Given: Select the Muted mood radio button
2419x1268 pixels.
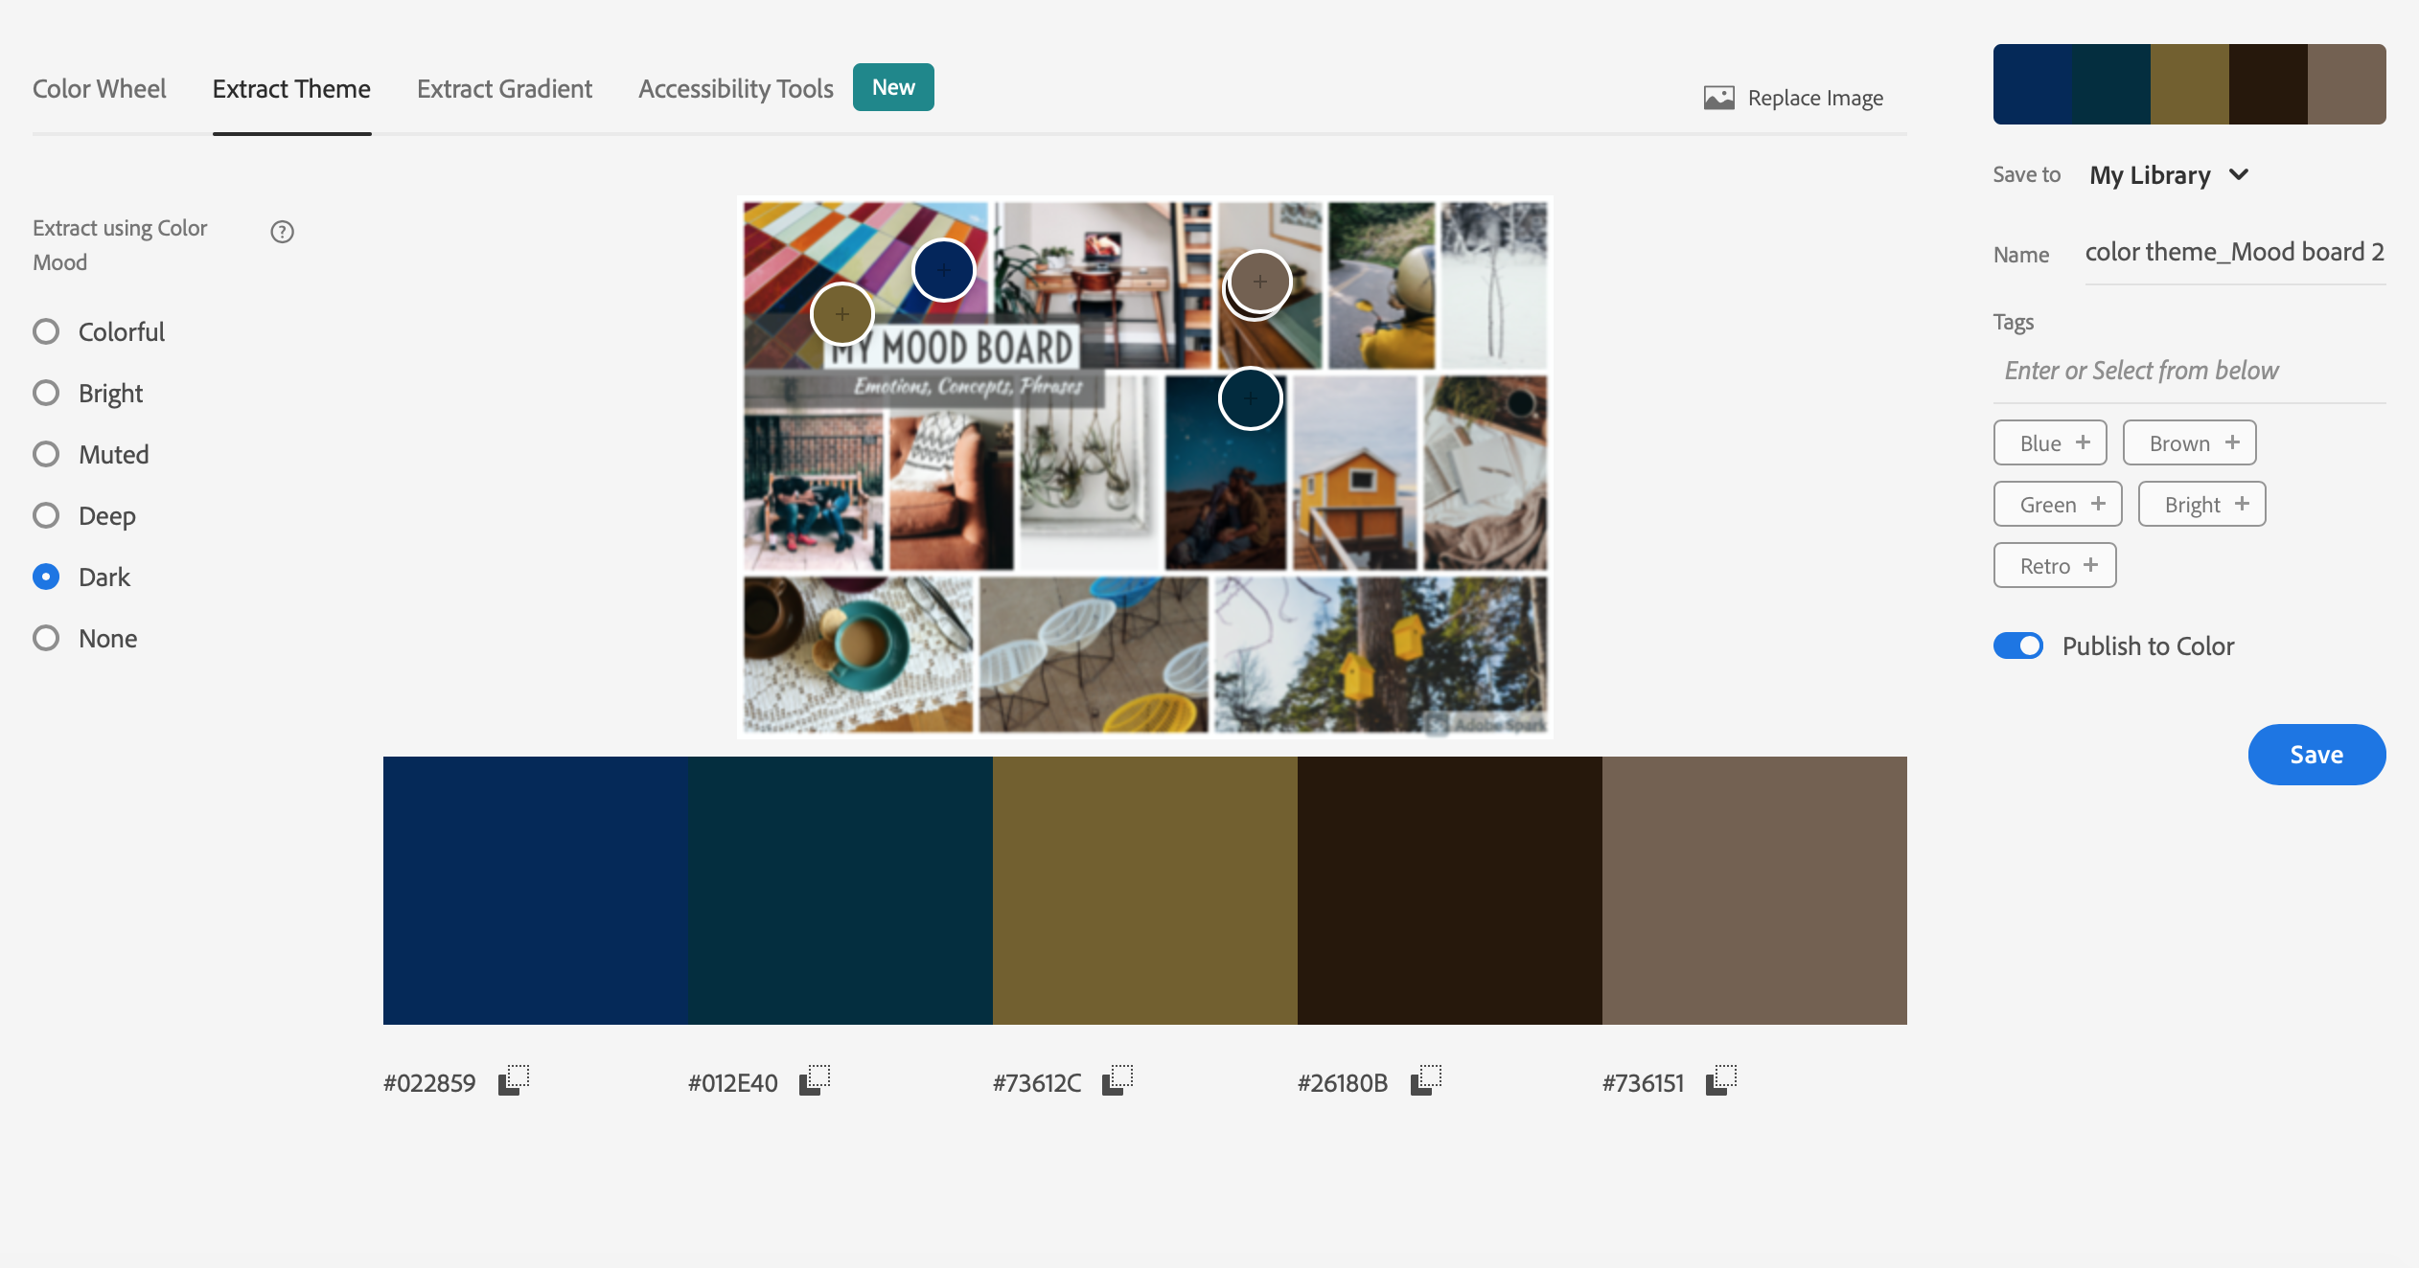Looking at the screenshot, I should click(46, 454).
